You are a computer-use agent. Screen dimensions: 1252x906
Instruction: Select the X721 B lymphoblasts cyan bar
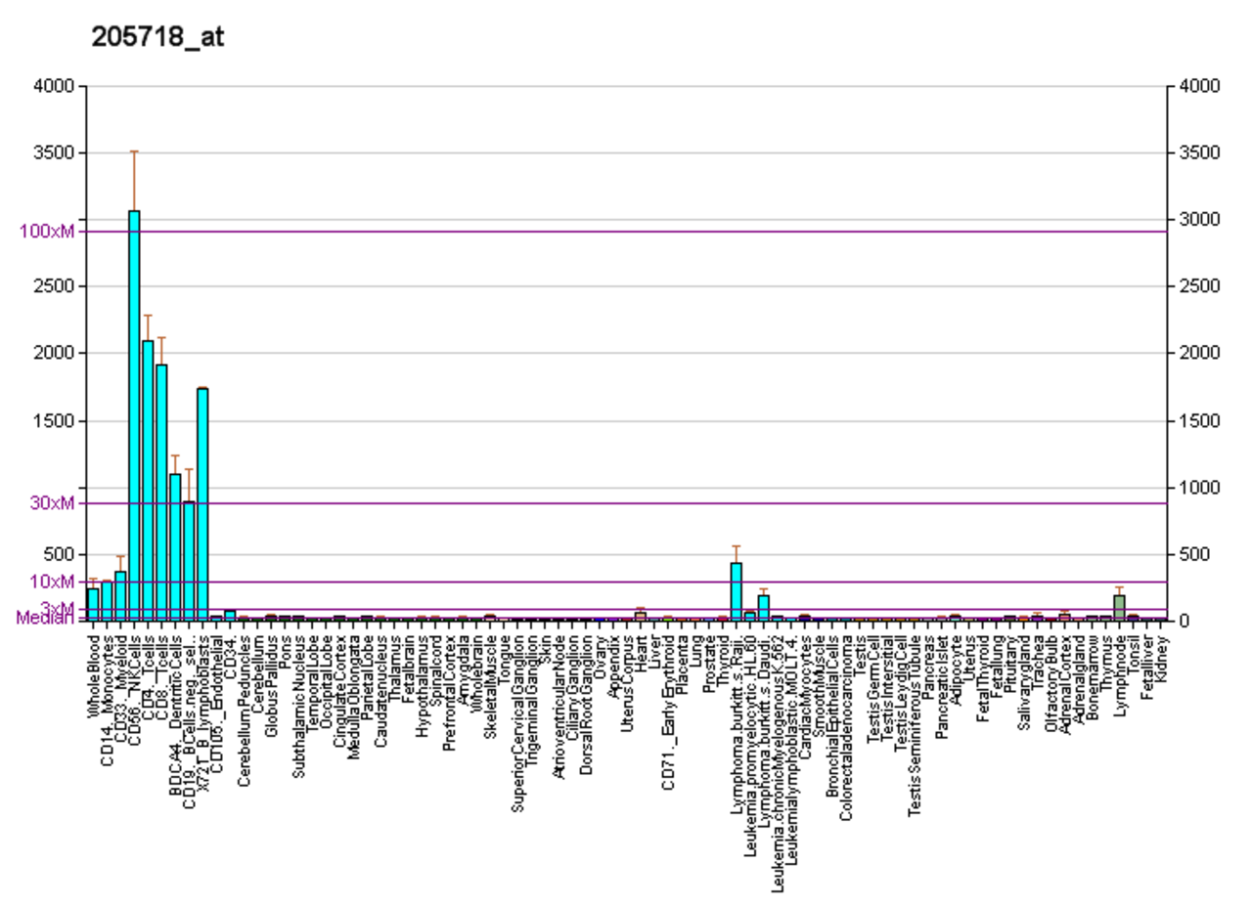[x=202, y=504]
